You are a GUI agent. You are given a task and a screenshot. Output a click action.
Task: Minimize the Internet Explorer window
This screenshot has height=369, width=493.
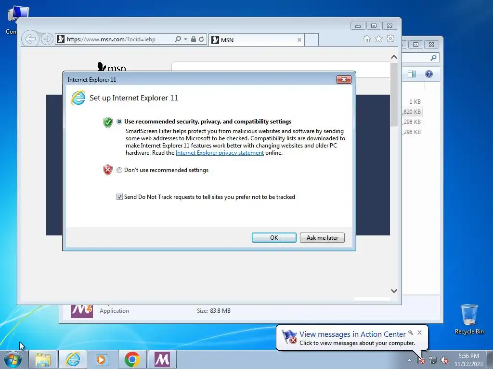pyautogui.click(x=358, y=26)
